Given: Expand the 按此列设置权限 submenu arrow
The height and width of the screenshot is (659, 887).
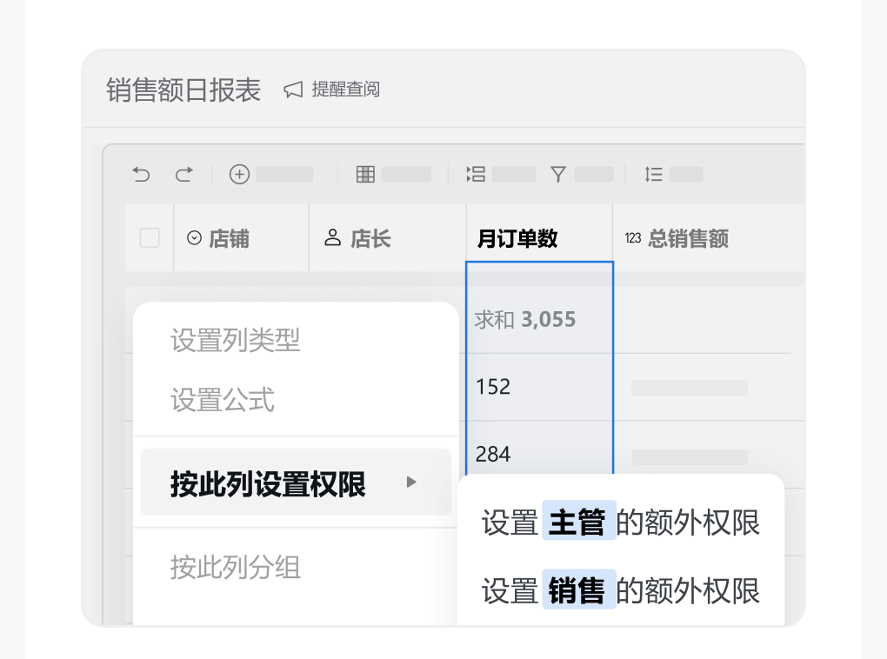Looking at the screenshot, I should coord(411,482).
